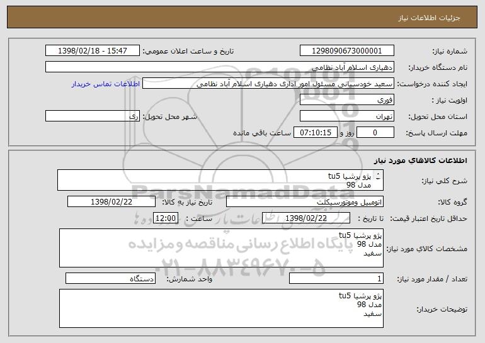Click the hour field 12:00
Viewport: 485px width, 343px height.
pos(166,218)
